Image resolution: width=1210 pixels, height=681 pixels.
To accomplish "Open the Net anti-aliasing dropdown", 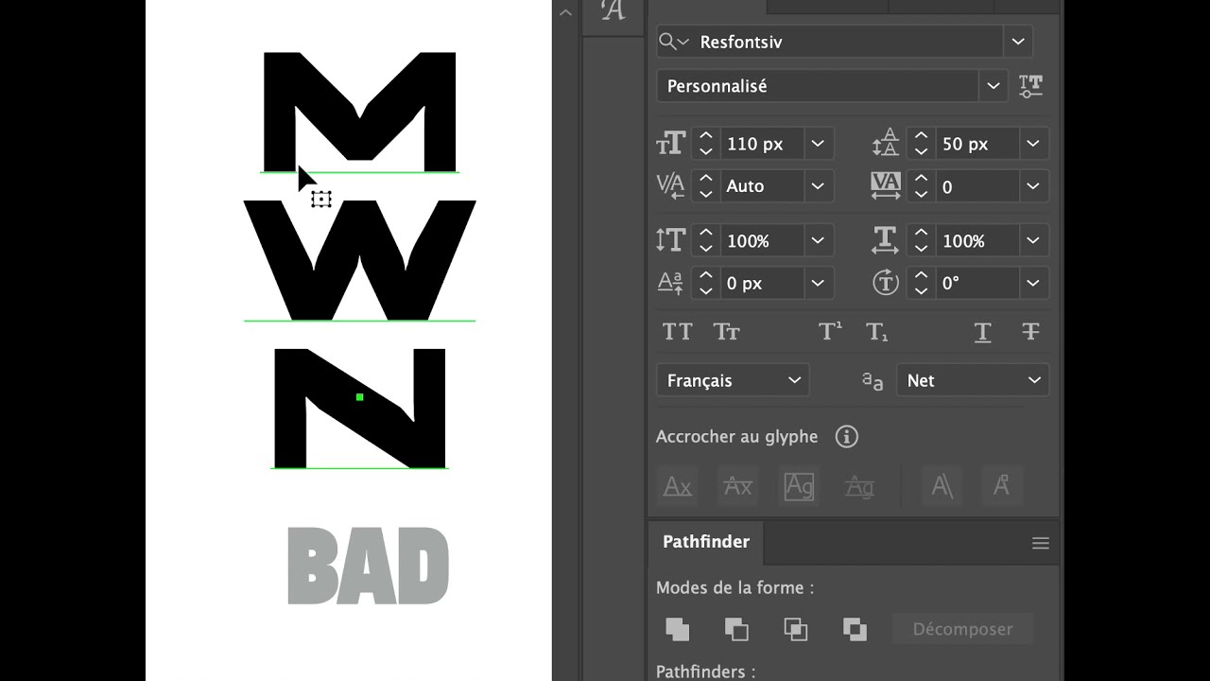I will pyautogui.click(x=973, y=380).
